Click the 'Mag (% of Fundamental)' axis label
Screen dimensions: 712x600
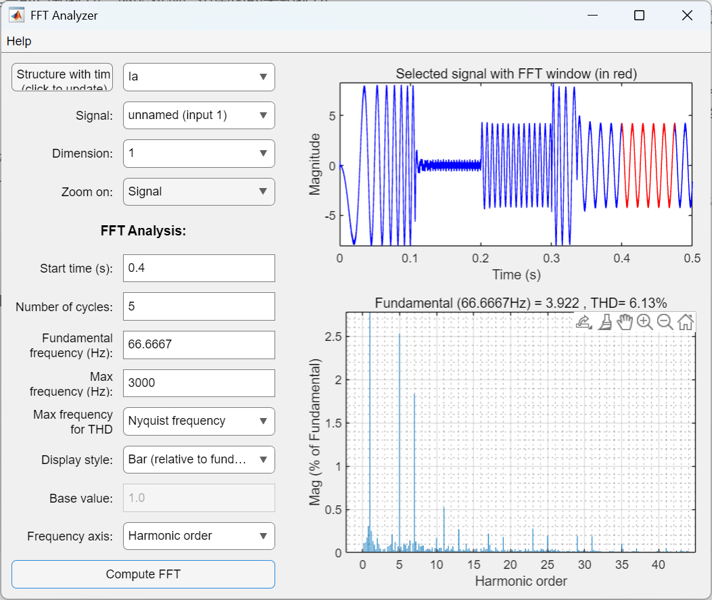coord(314,432)
